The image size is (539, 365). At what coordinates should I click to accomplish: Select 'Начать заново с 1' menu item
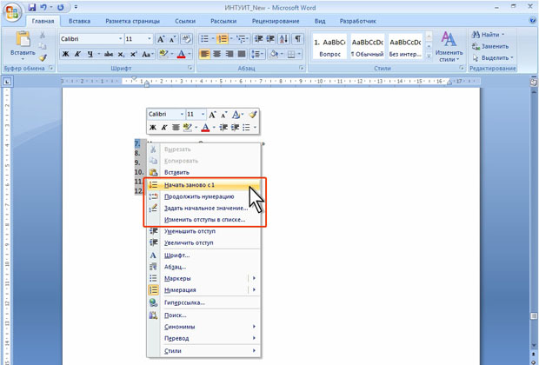tap(189, 185)
